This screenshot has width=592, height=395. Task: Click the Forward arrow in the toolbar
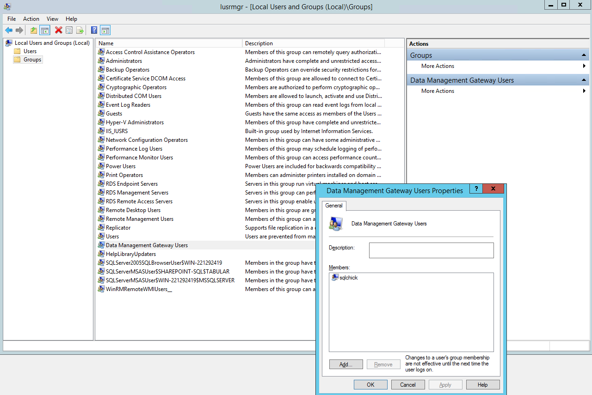(x=19, y=30)
